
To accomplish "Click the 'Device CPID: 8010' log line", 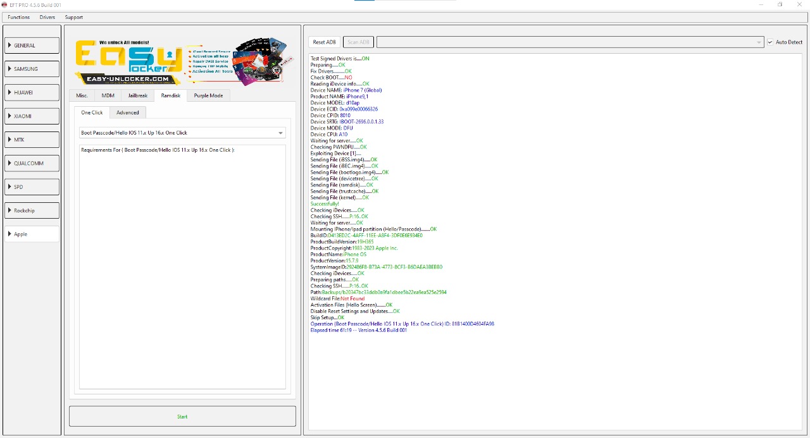I will click(x=330, y=116).
